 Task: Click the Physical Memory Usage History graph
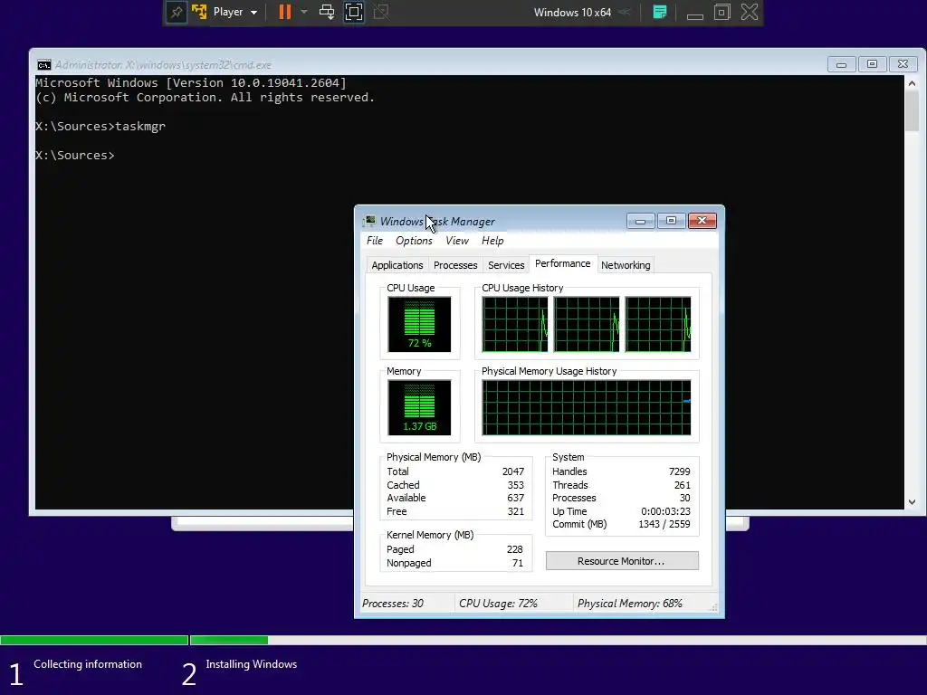tap(587, 408)
